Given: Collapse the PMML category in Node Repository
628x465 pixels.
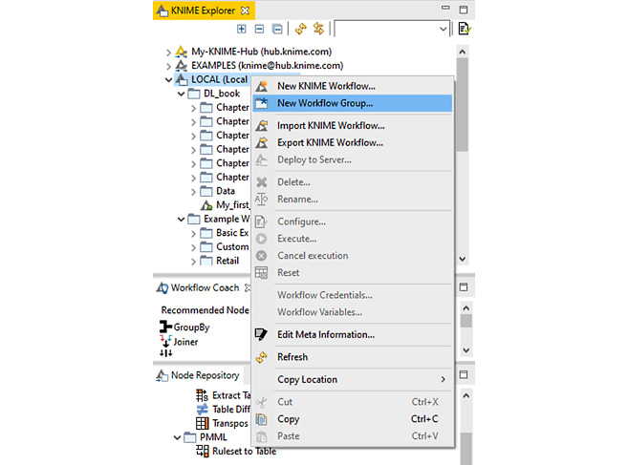Looking at the screenshot, I should pyautogui.click(x=177, y=437).
